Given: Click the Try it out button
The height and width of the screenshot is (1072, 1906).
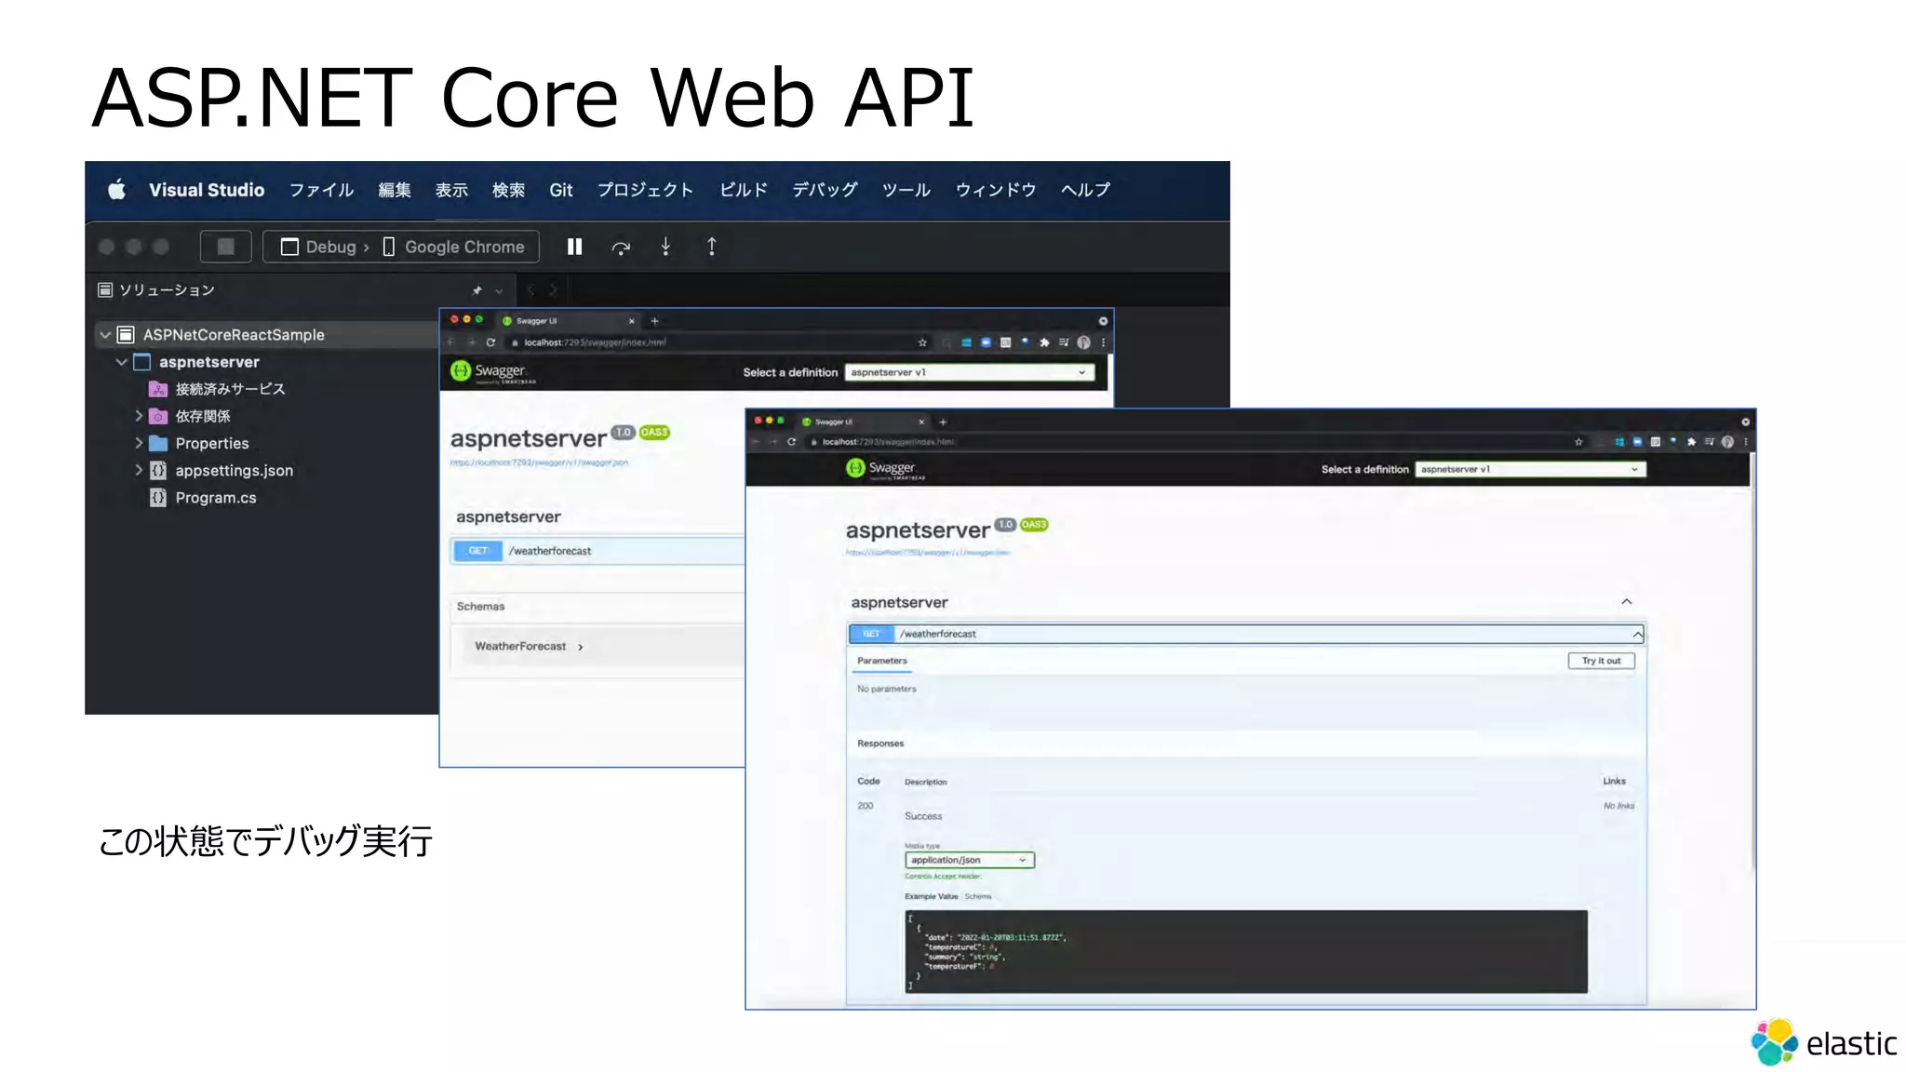Looking at the screenshot, I should (x=1601, y=661).
